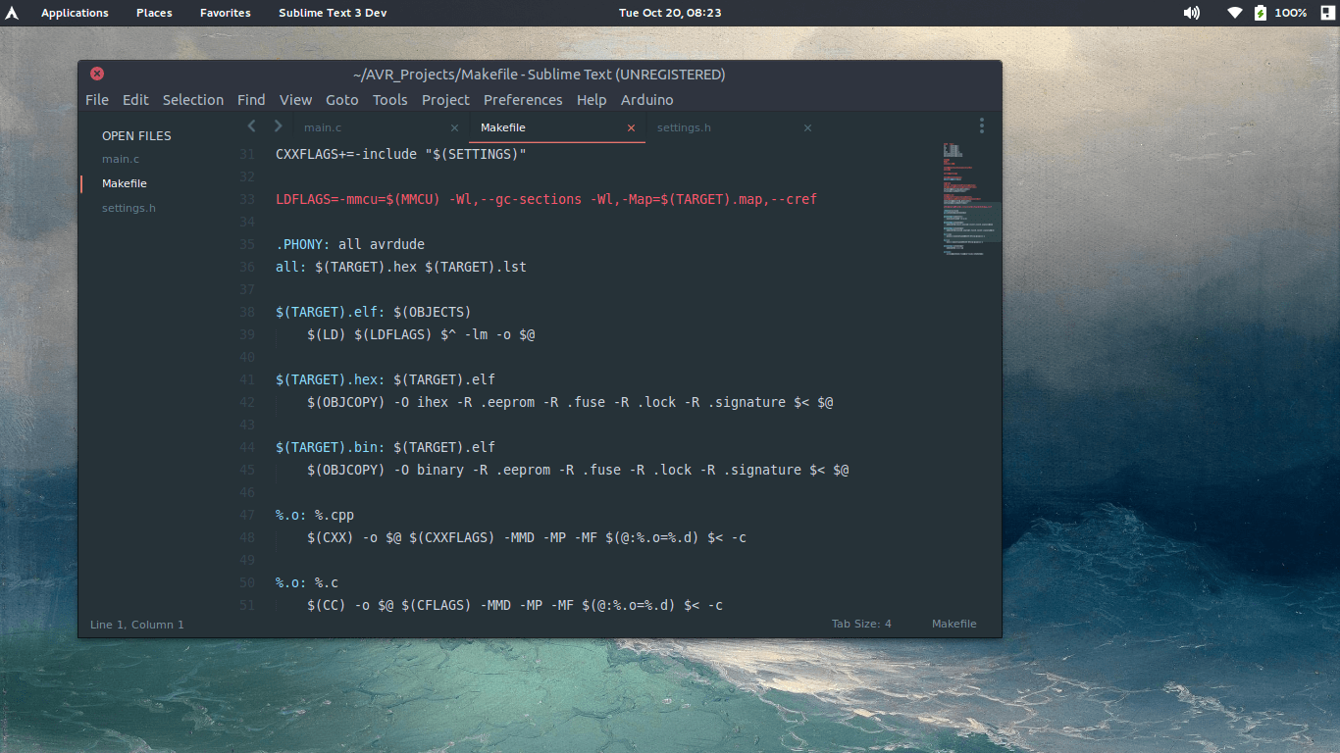
Task: Open the Project menu
Action: coord(445,100)
